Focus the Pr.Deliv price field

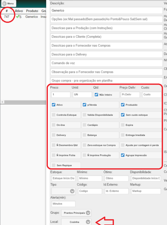click(x=130, y=95)
